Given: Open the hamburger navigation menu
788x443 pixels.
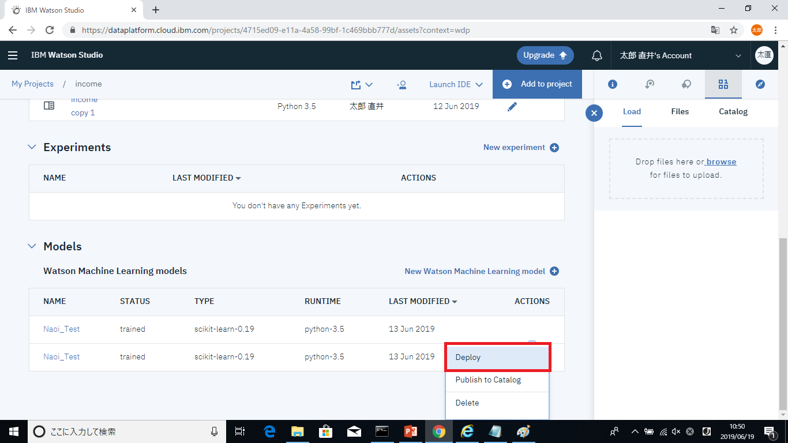Looking at the screenshot, I should click(13, 55).
